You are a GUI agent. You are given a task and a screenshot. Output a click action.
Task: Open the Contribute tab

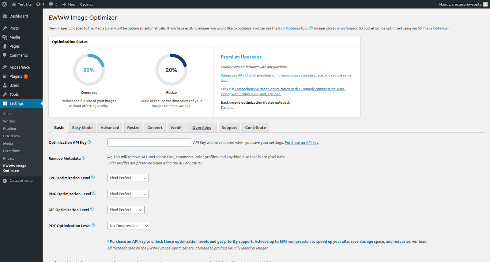pos(256,128)
